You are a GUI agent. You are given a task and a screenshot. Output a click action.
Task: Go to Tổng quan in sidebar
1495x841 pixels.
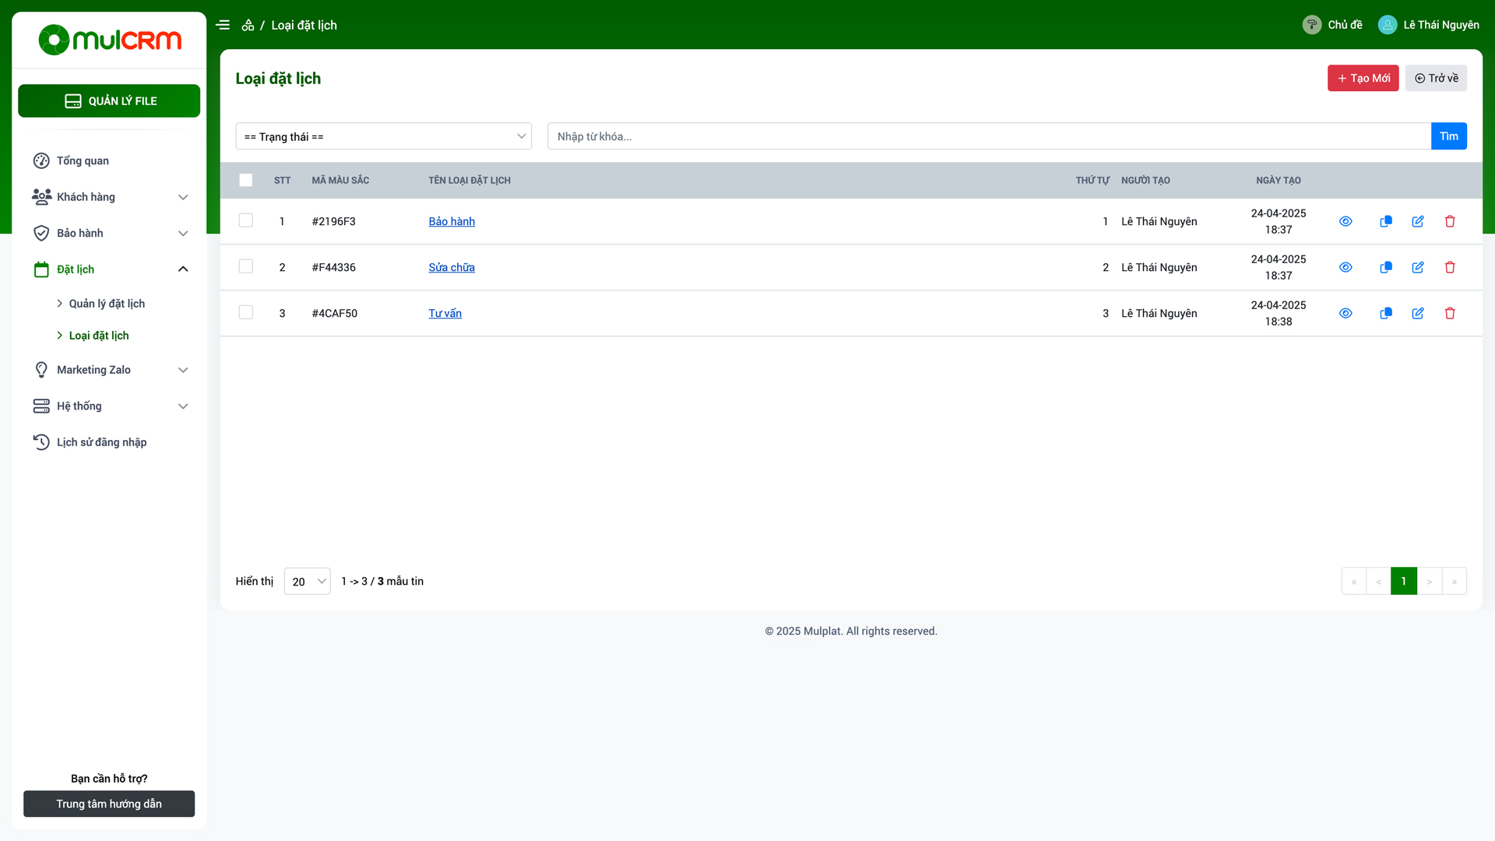pos(83,160)
